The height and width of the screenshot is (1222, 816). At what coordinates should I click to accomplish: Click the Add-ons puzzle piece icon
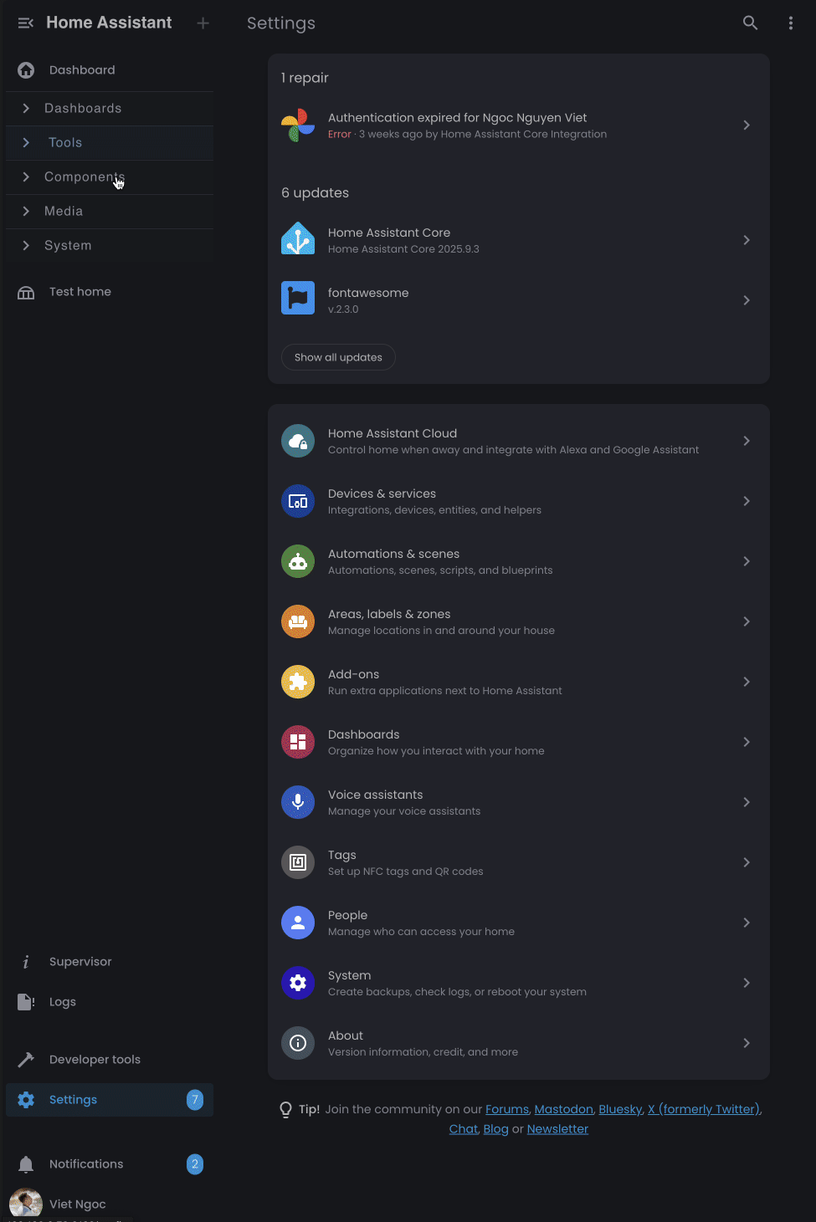click(x=298, y=682)
